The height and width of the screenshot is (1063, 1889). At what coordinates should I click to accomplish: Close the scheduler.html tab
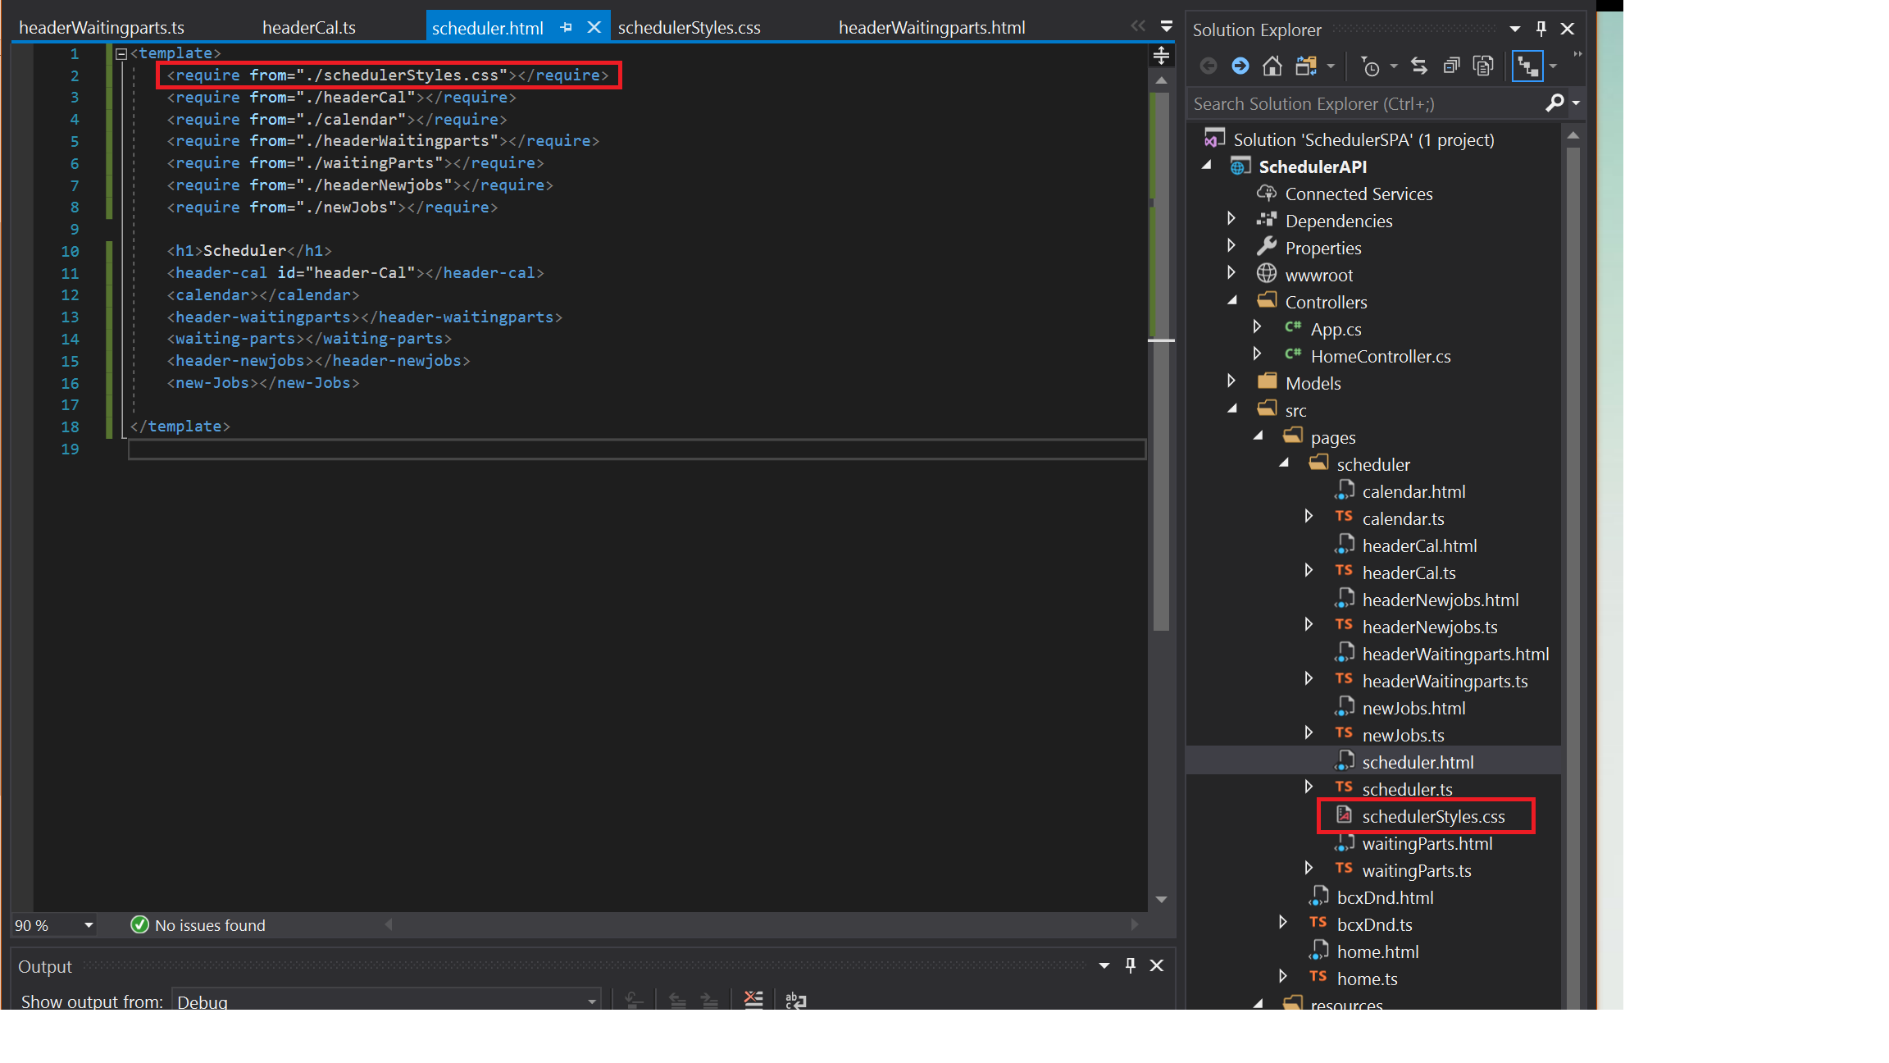pyautogui.click(x=594, y=28)
